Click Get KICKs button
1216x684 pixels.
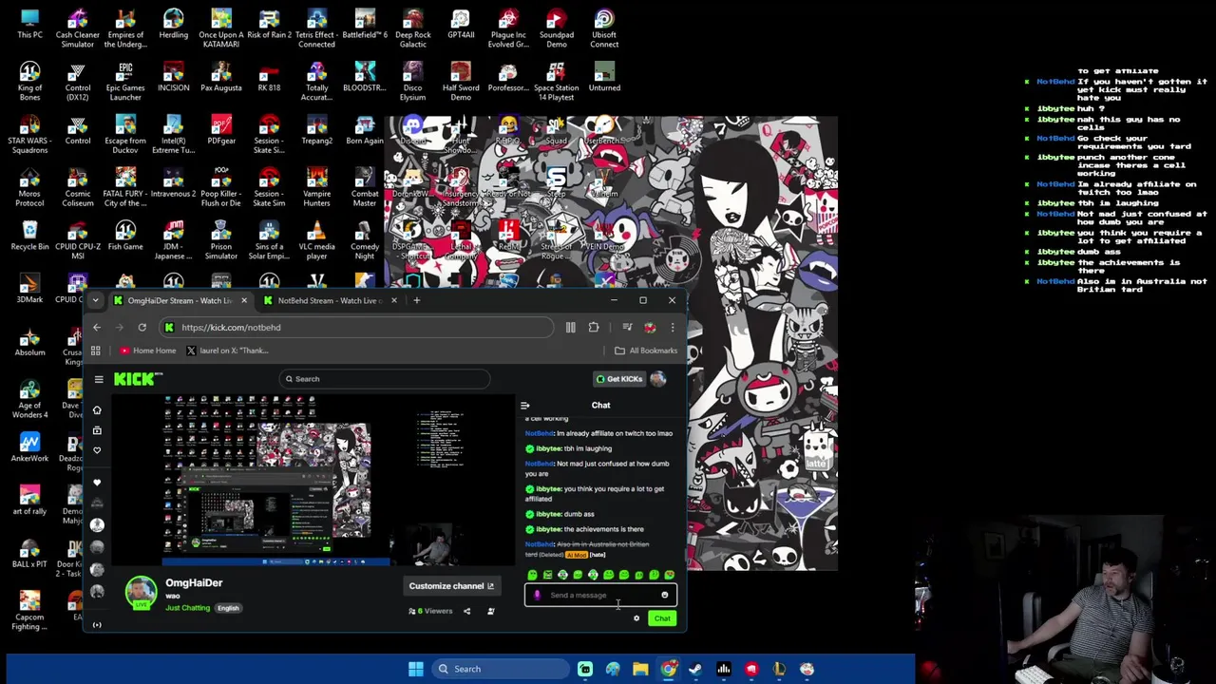point(619,379)
